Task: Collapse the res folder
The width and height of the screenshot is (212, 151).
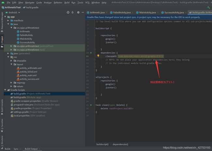Action: click(8, 57)
